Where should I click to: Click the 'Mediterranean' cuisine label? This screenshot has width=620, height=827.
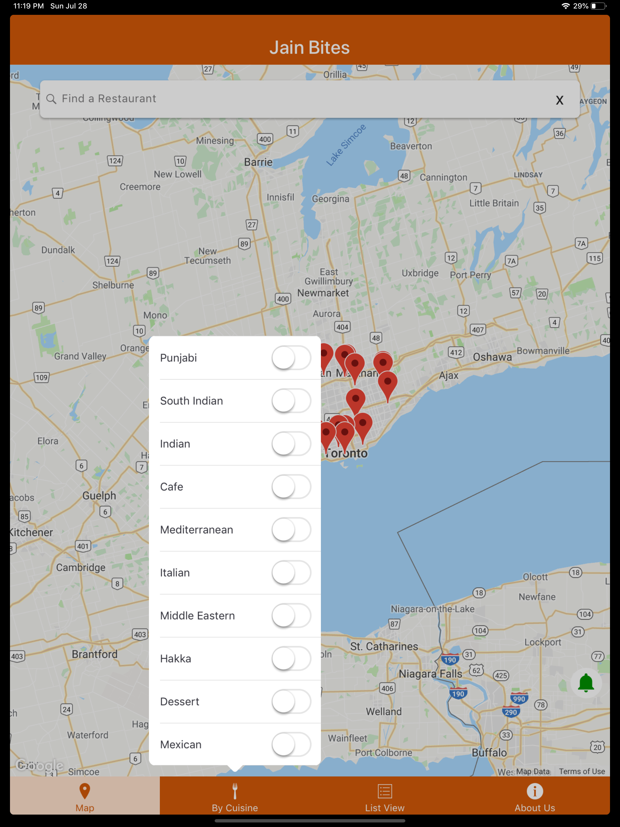point(196,530)
